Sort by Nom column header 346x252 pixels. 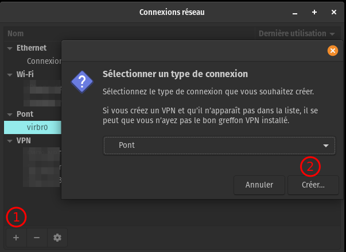15,34
